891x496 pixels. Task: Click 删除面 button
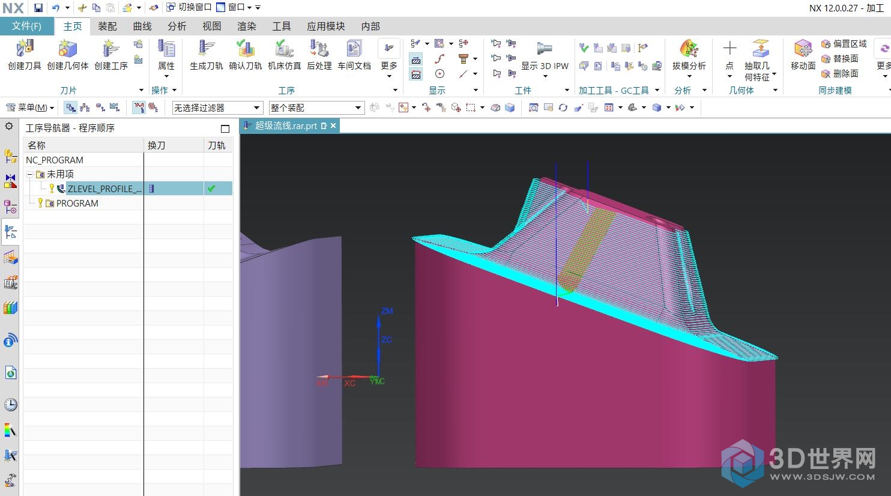[840, 73]
